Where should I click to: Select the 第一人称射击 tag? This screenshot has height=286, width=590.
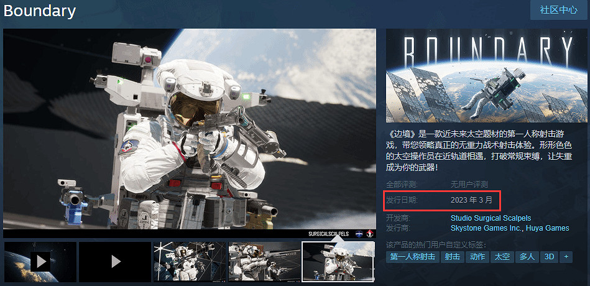pyautogui.click(x=412, y=257)
